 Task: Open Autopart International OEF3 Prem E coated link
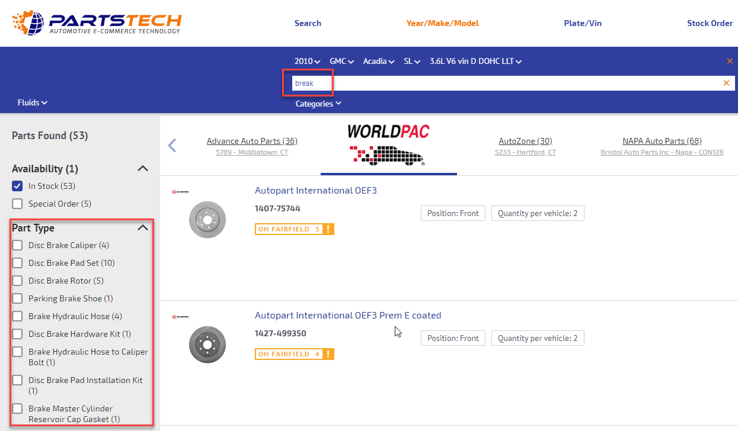click(x=348, y=316)
